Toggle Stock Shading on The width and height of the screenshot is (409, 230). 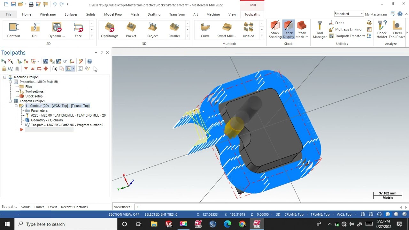click(x=275, y=30)
